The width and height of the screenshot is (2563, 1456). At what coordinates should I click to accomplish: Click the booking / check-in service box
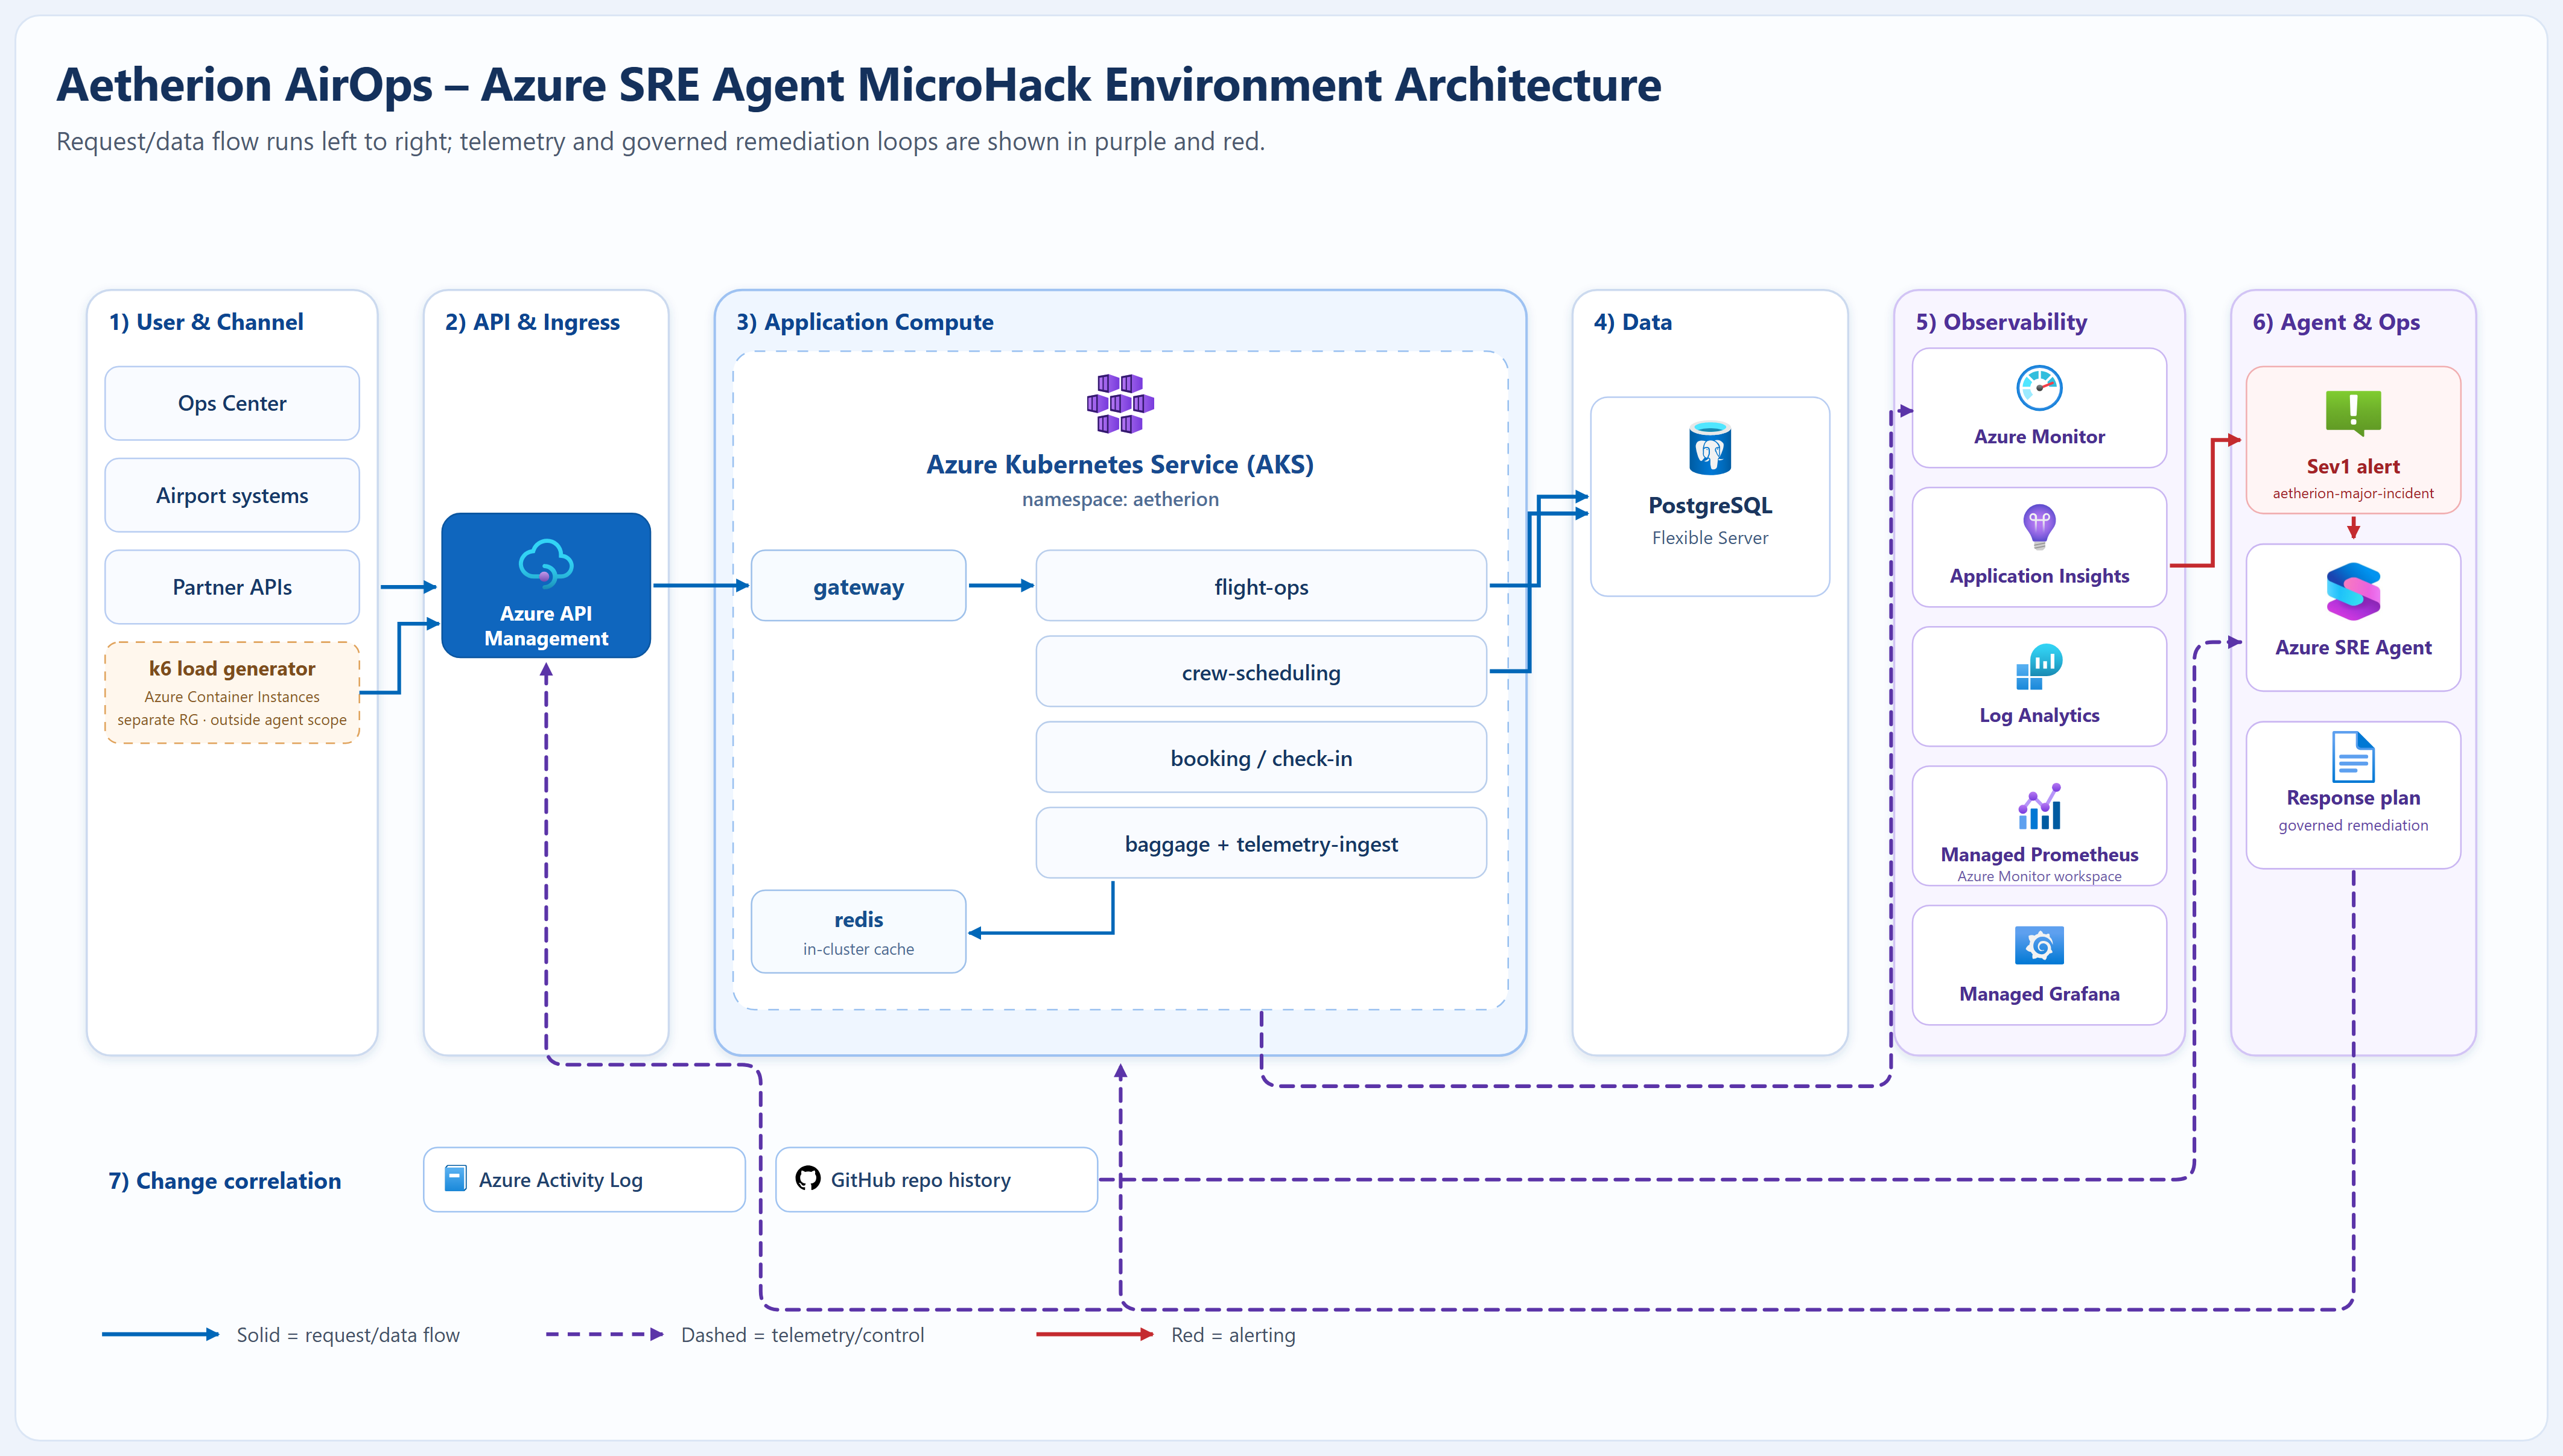[x=1261, y=758]
